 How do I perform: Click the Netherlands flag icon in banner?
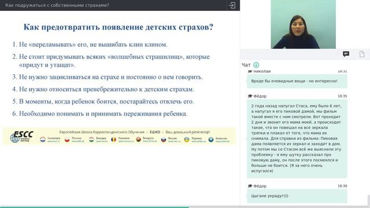tap(43, 139)
